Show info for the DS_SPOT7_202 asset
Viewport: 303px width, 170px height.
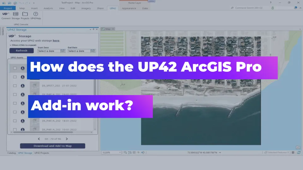click(23, 86)
